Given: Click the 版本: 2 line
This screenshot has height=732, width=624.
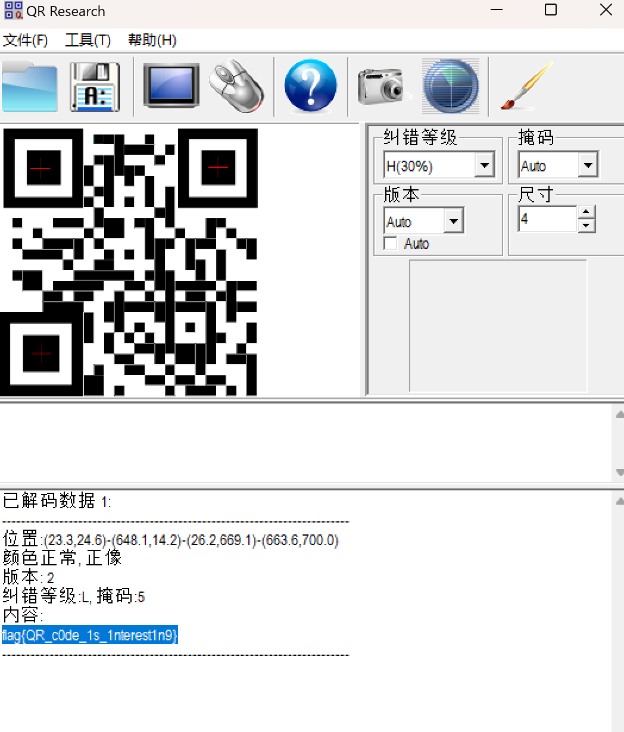Looking at the screenshot, I should point(29,577).
